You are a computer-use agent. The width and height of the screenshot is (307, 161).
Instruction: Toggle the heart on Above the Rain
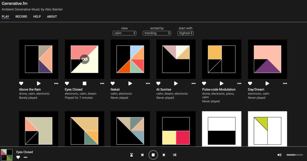[x=21, y=83]
